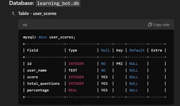This screenshot has height=106, width=180.
Task: Click the learning_bot.db database name
Action: pos(58,3)
